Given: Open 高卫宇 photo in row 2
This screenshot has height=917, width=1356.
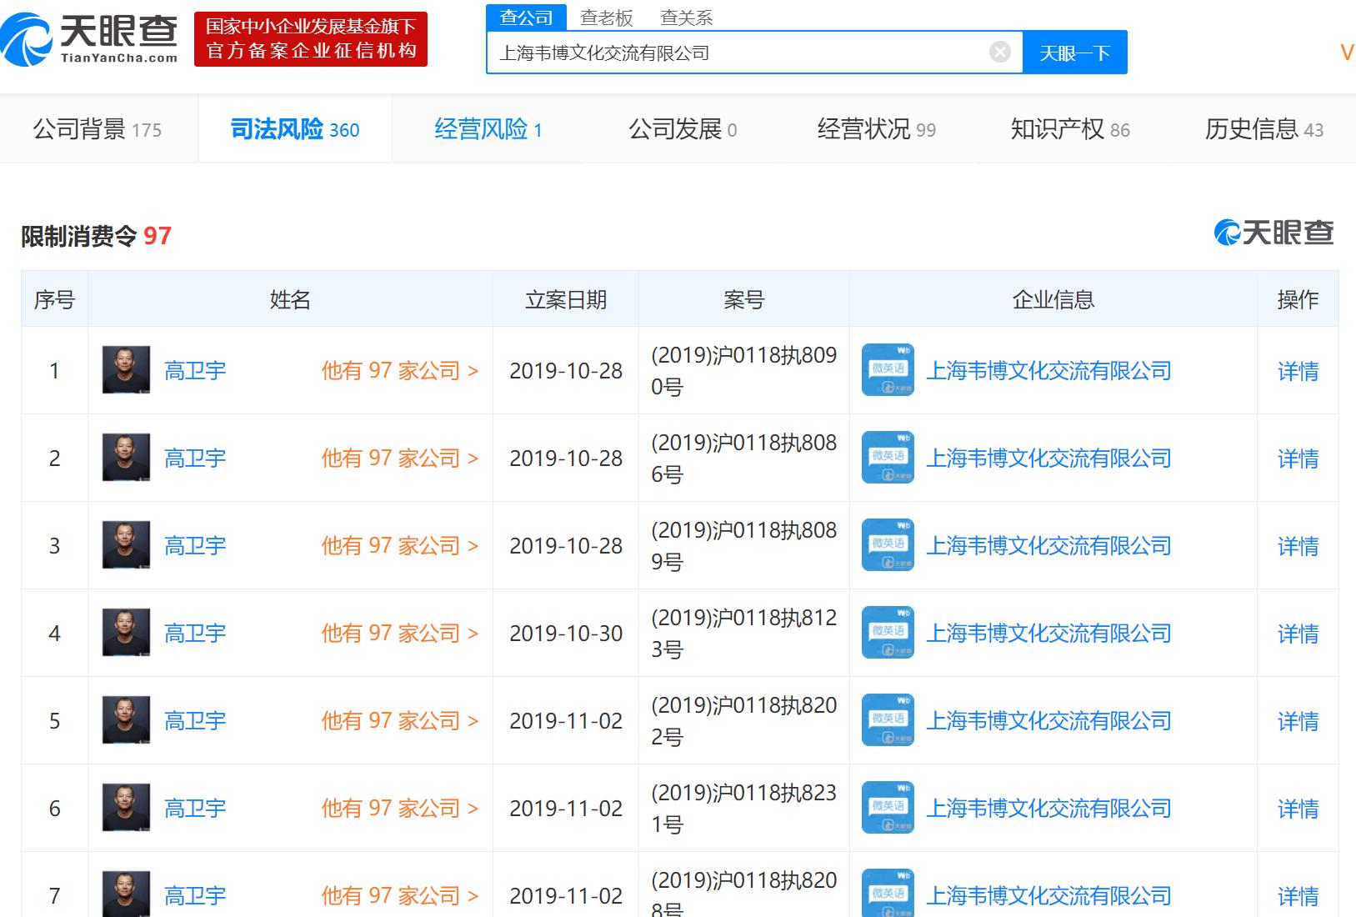Looking at the screenshot, I should [126, 458].
